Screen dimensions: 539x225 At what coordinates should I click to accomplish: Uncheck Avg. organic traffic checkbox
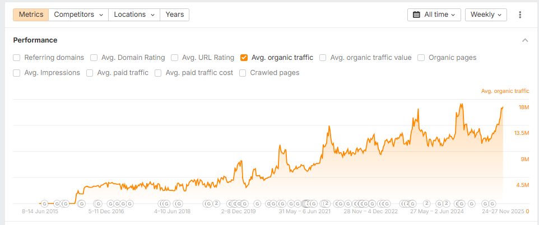click(244, 57)
